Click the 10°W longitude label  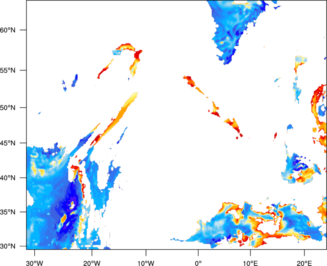pyautogui.click(x=146, y=263)
